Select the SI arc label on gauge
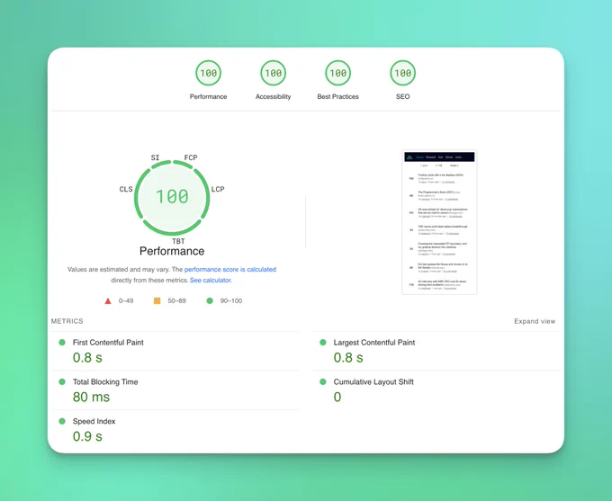This screenshot has height=501, width=612. (156, 157)
